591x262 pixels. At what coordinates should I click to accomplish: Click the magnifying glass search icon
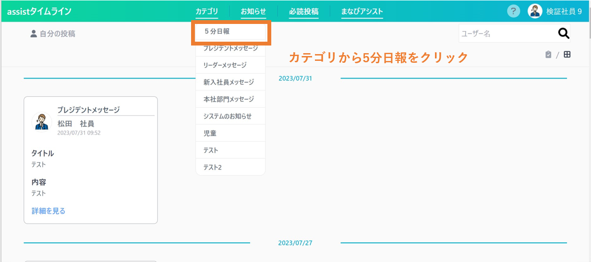pyautogui.click(x=563, y=34)
